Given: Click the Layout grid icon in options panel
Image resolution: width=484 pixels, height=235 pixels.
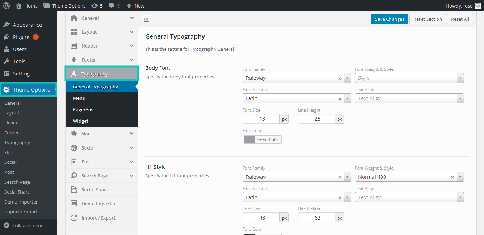Looking at the screenshot, I should pos(74,32).
